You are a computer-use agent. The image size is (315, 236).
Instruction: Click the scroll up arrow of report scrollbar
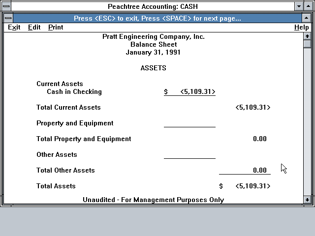click(x=307, y=36)
